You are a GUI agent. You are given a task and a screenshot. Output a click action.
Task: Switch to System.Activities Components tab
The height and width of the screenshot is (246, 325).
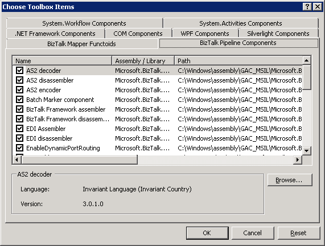click(241, 23)
